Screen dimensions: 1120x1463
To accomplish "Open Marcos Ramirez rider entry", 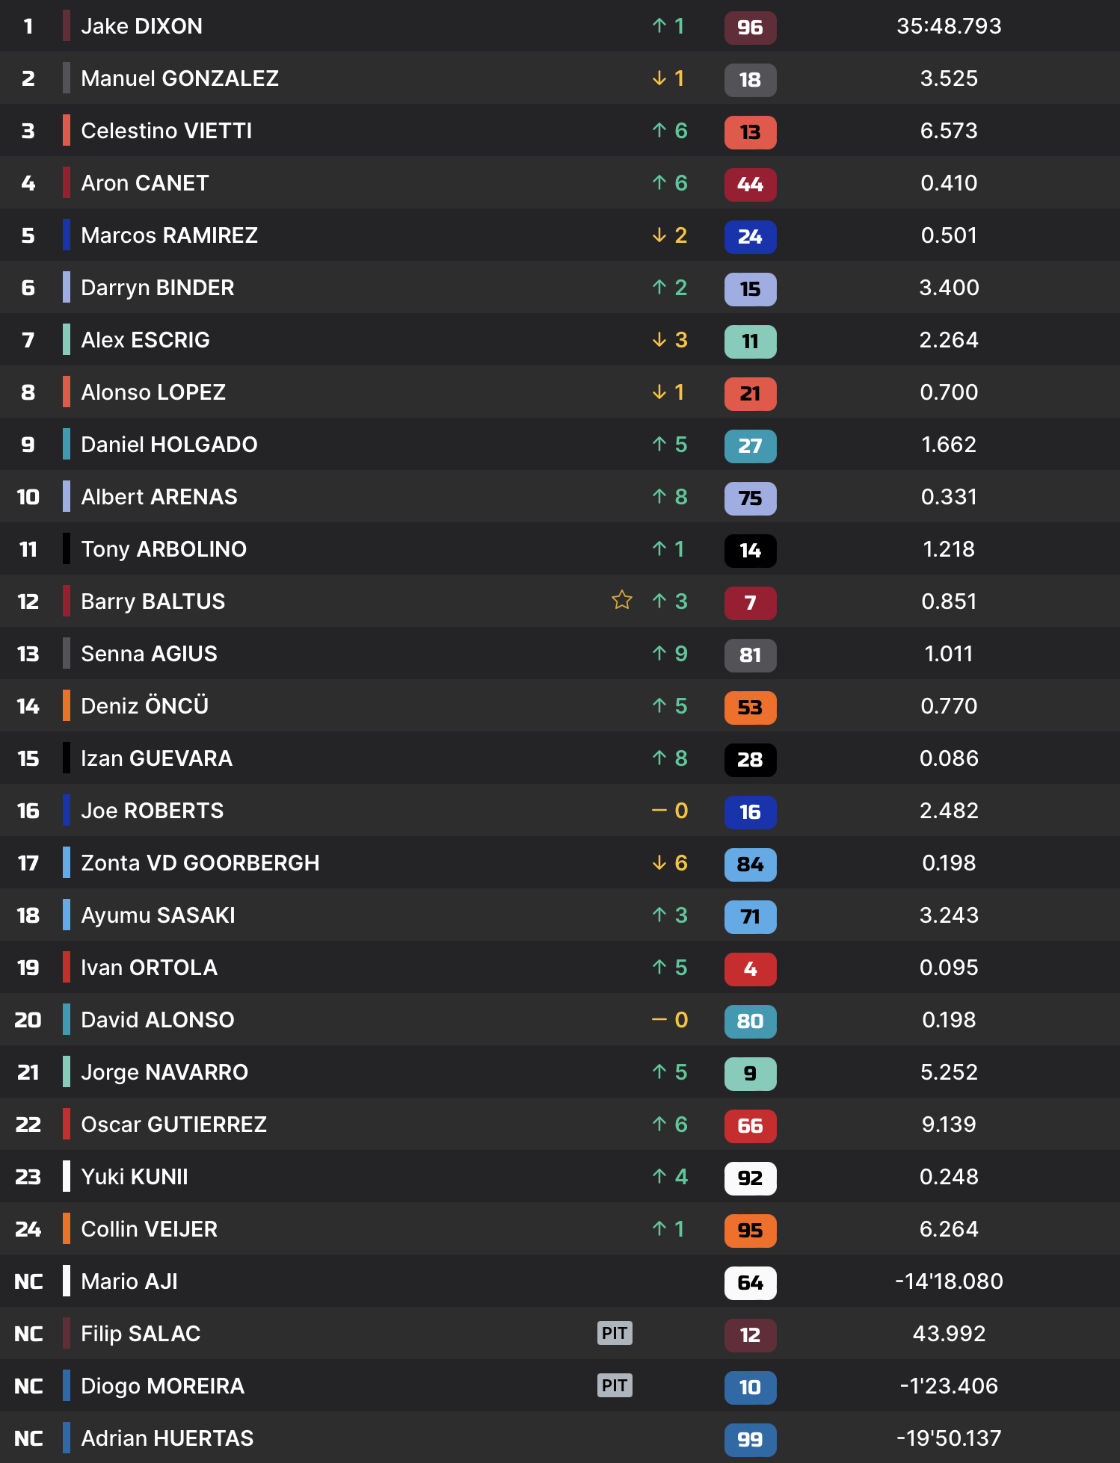I will [x=169, y=235].
